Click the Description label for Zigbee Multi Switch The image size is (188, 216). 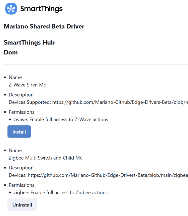pos(21,168)
